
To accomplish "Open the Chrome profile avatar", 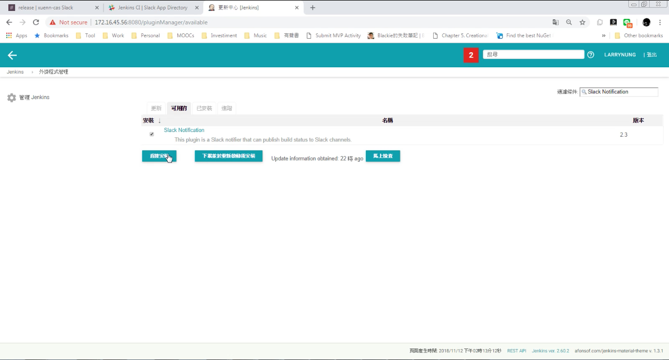I will (x=647, y=22).
